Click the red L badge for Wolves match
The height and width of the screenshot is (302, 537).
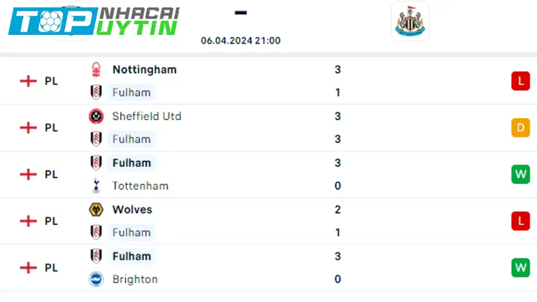coord(520,221)
